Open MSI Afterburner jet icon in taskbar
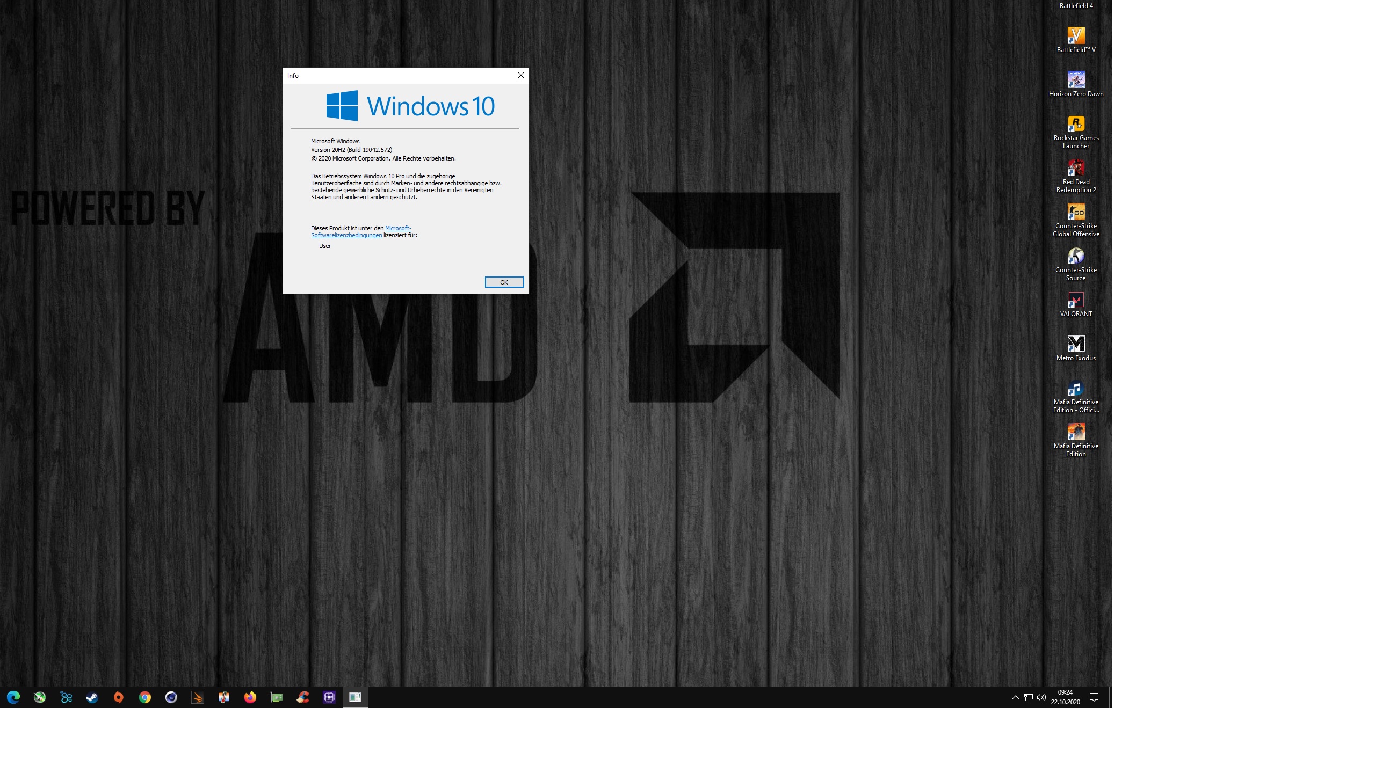 [40, 697]
